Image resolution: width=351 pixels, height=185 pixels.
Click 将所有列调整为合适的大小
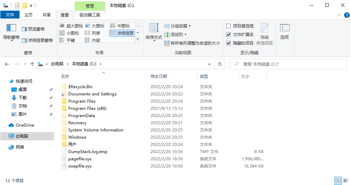click(x=192, y=43)
